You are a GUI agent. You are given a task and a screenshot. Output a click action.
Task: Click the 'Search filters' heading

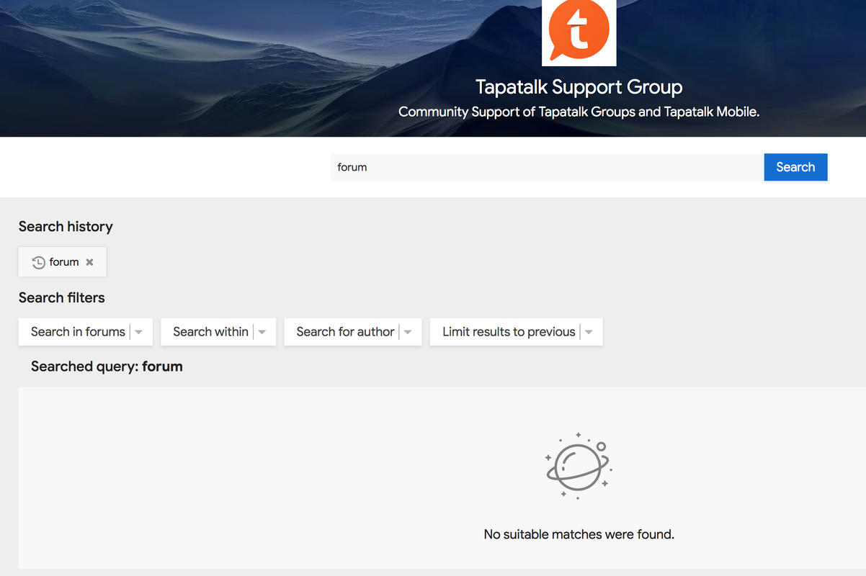point(61,298)
